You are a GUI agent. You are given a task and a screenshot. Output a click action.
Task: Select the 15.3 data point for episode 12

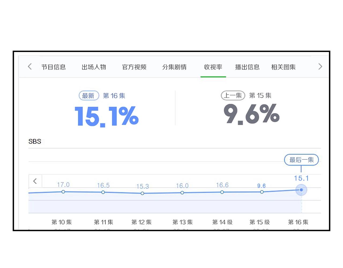coord(142,193)
